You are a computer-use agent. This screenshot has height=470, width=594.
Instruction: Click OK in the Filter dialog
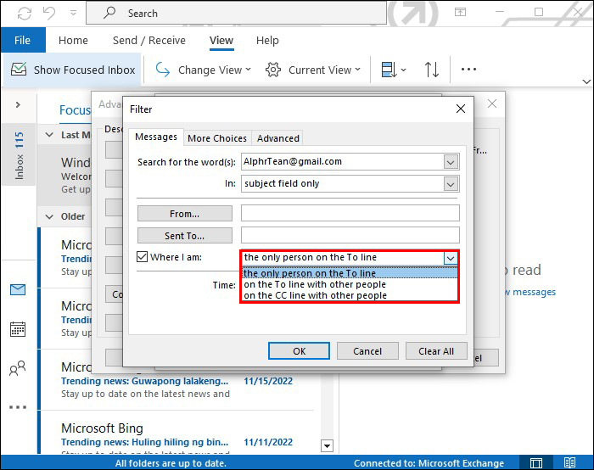click(x=299, y=351)
